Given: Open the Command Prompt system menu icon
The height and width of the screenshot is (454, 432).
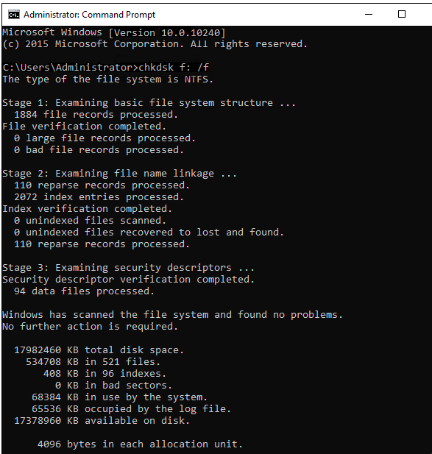Looking at the screenshot, I should click(13, 15).
